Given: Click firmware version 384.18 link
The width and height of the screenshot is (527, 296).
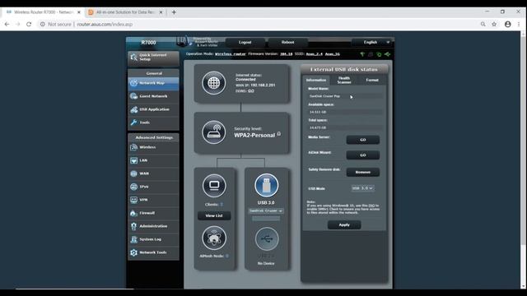Looking at the screenshot, I should click(x=287, y=53).
